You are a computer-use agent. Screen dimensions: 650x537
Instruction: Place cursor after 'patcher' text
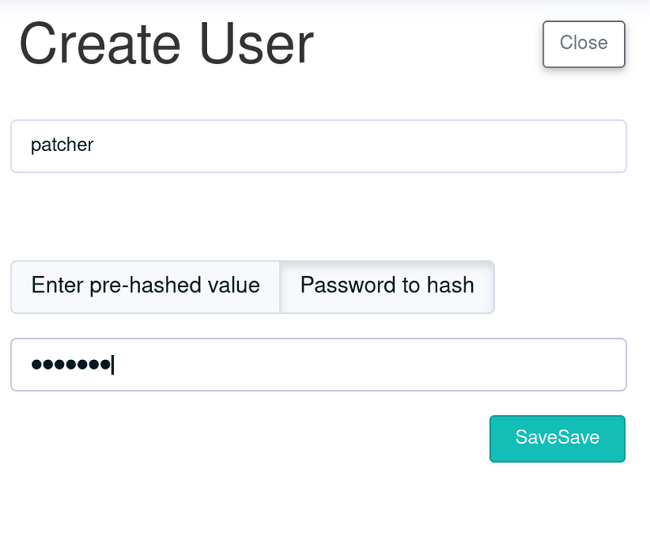coord(95,145)
